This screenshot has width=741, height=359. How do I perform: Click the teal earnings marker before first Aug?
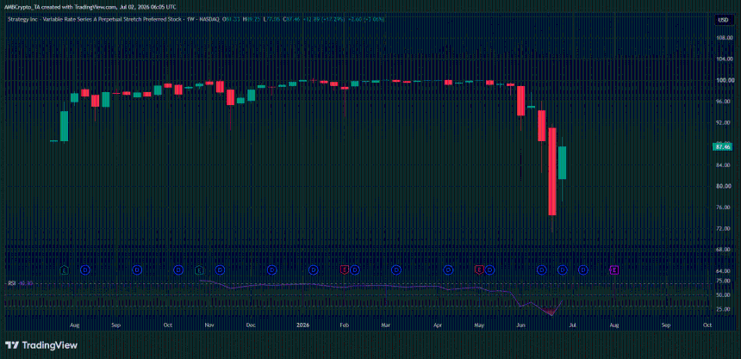pyautogui.click(x=65, y=269)
